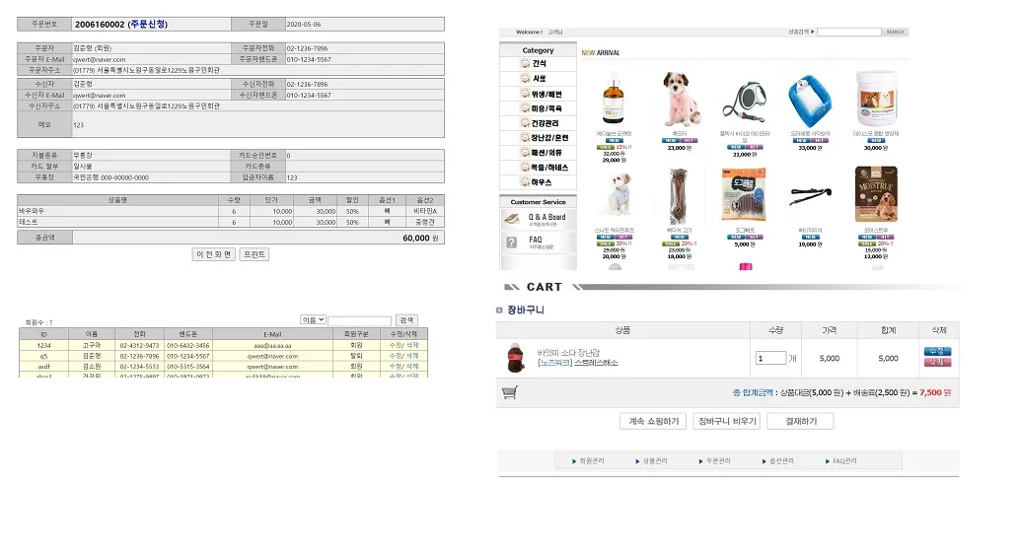The height and width of the screenshot is (554, 1020).
Task: Click 결재하기 checkout button
Action: 800,421
